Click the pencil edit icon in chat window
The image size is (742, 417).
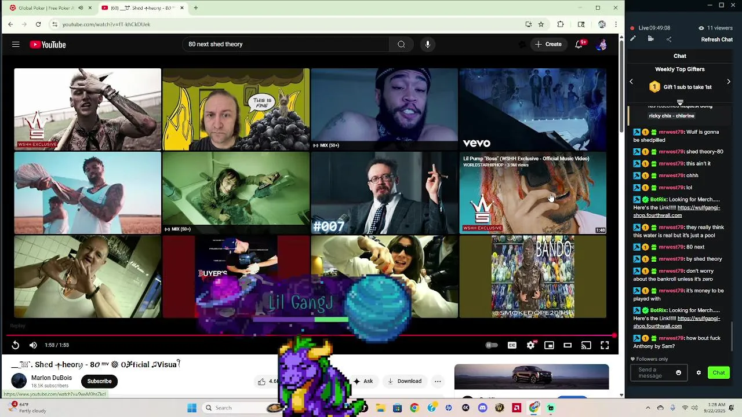coord(633,39)
